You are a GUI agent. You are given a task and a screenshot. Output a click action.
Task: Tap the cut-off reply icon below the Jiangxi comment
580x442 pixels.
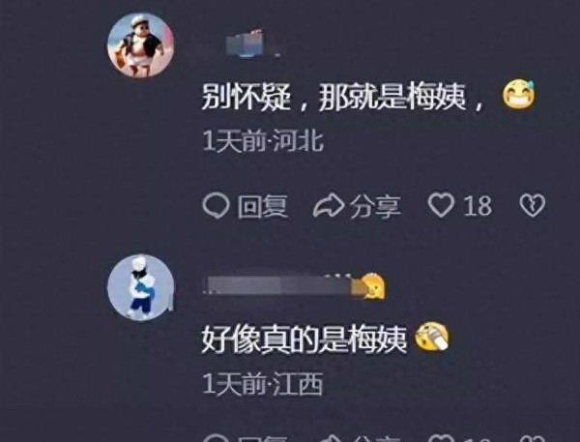tap(217, 437)
